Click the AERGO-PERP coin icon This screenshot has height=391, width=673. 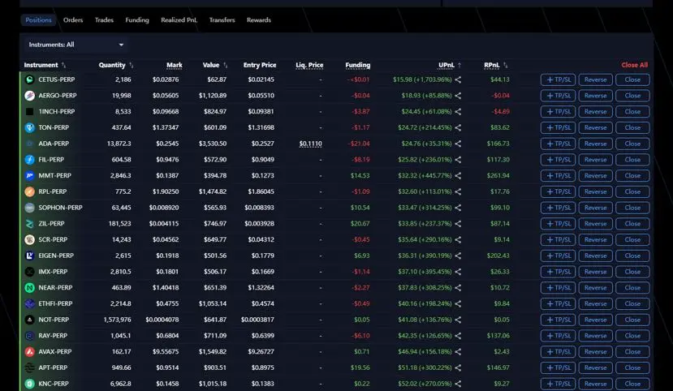29,96
